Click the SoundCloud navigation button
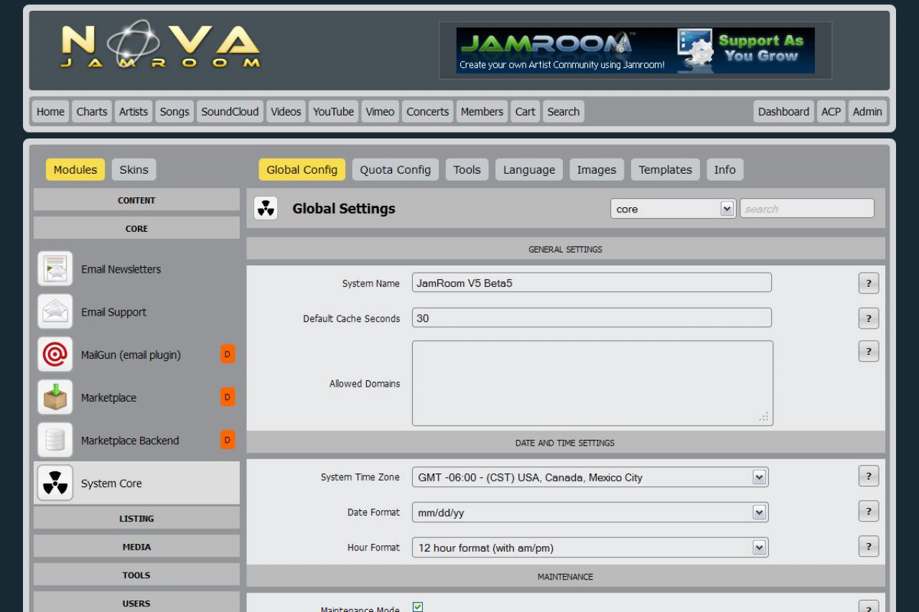919x612 pixels. point(230,112)
